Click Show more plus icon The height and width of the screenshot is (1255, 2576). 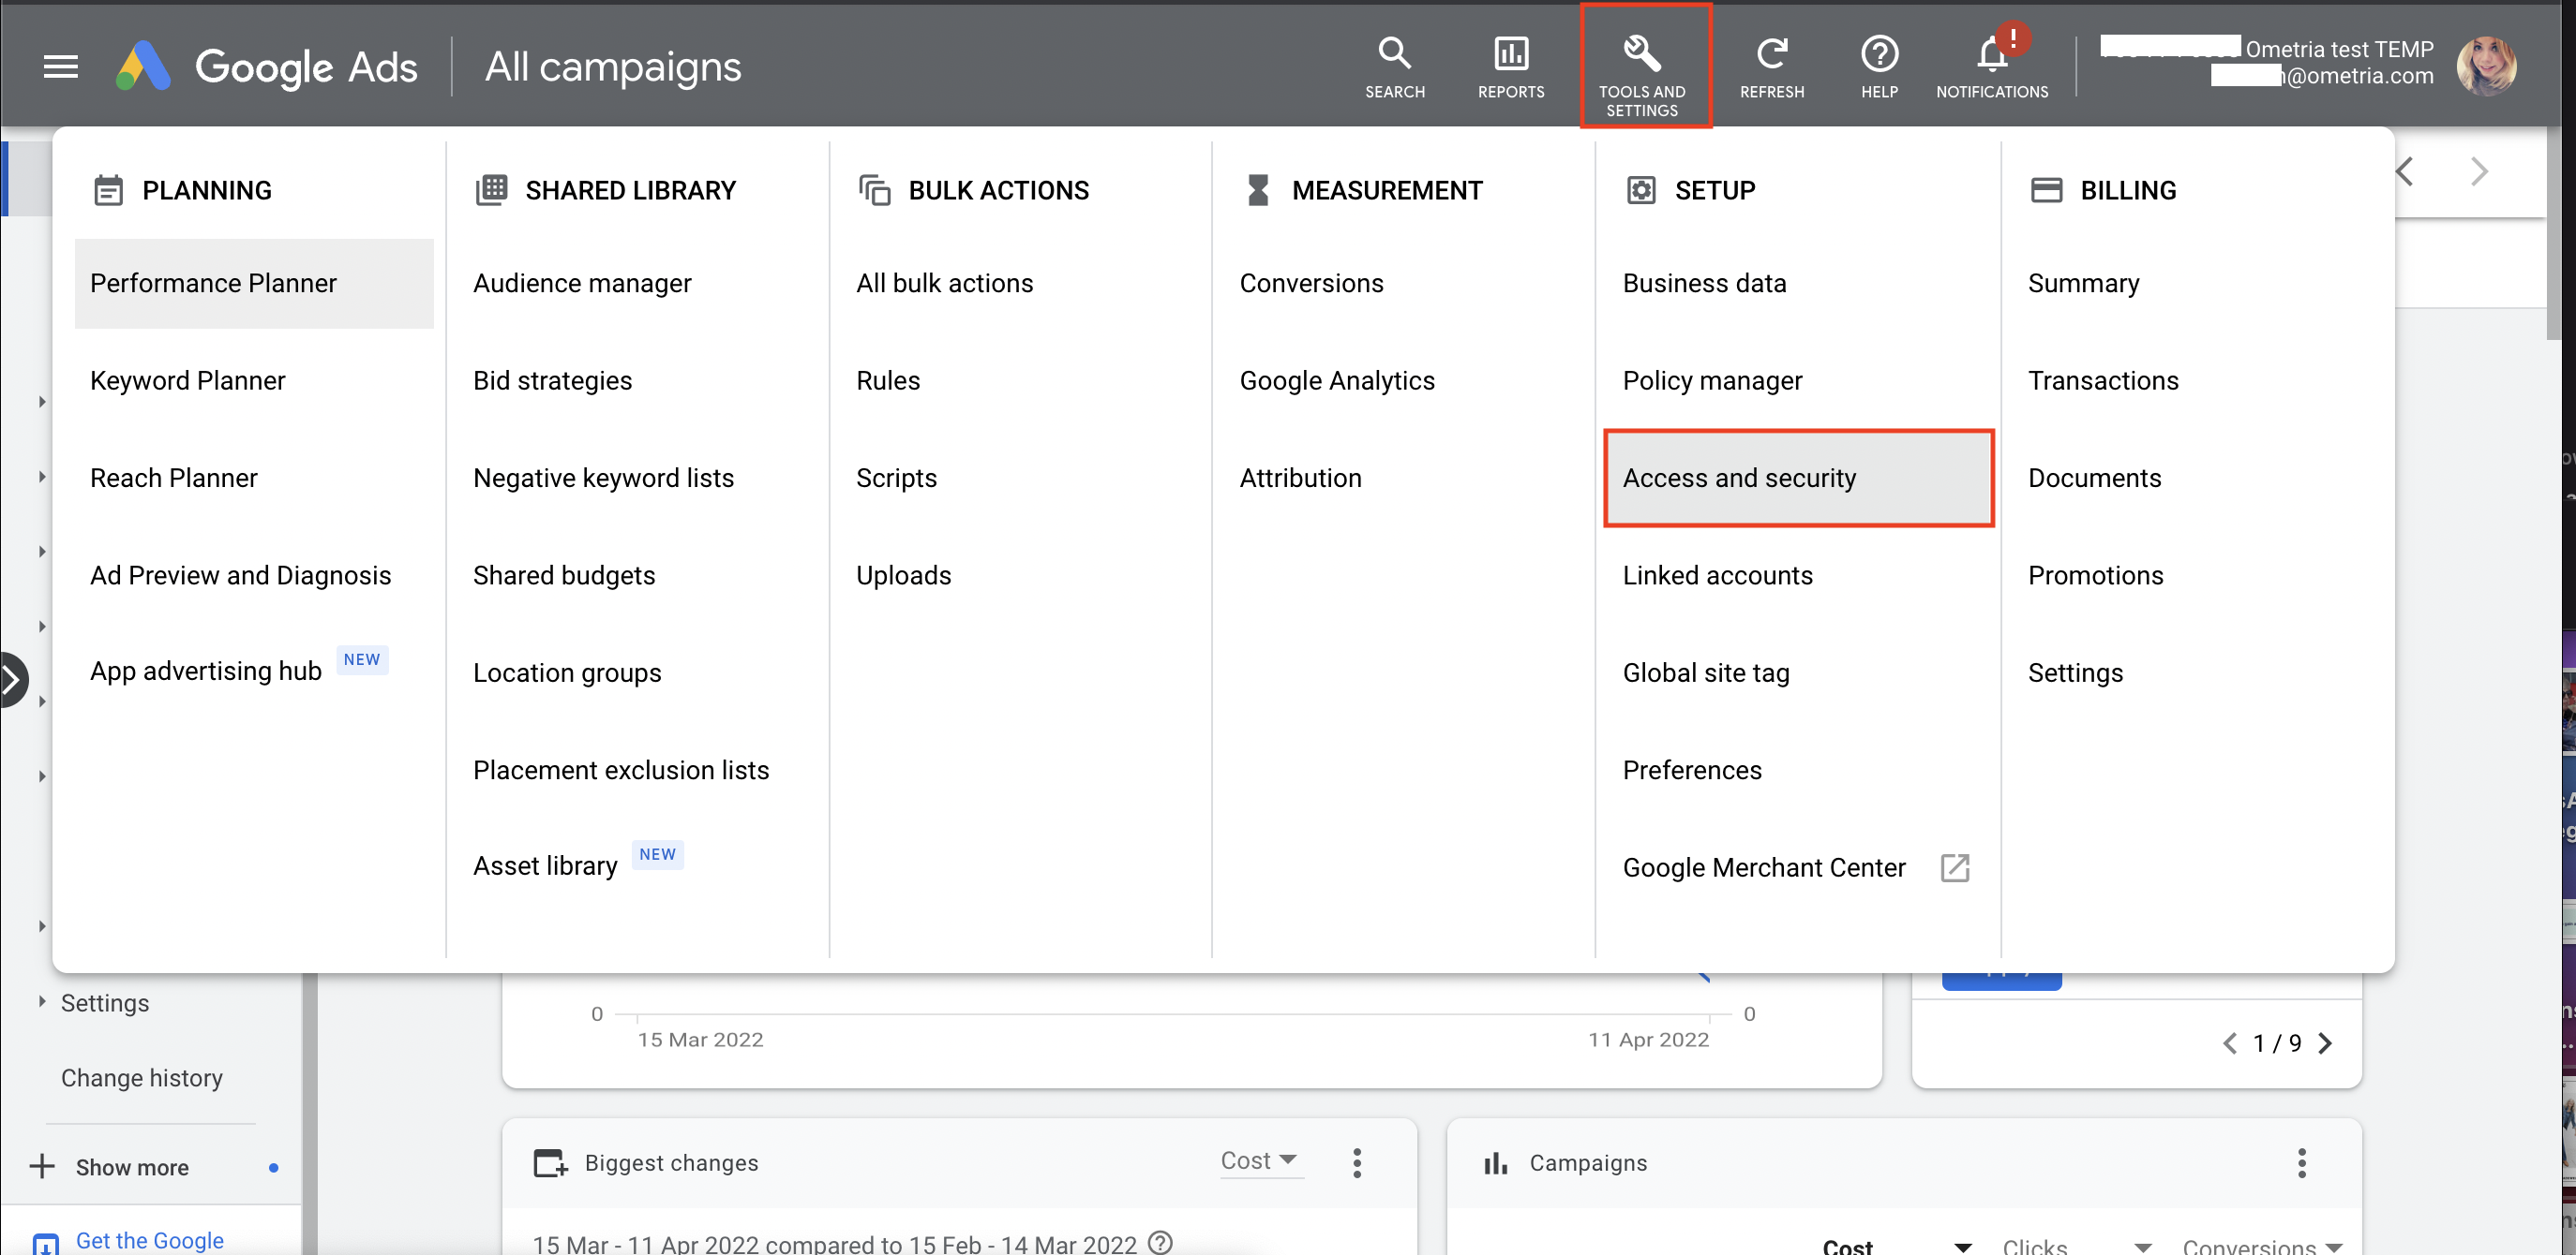pyautogui.click(x=42, y=1166)
